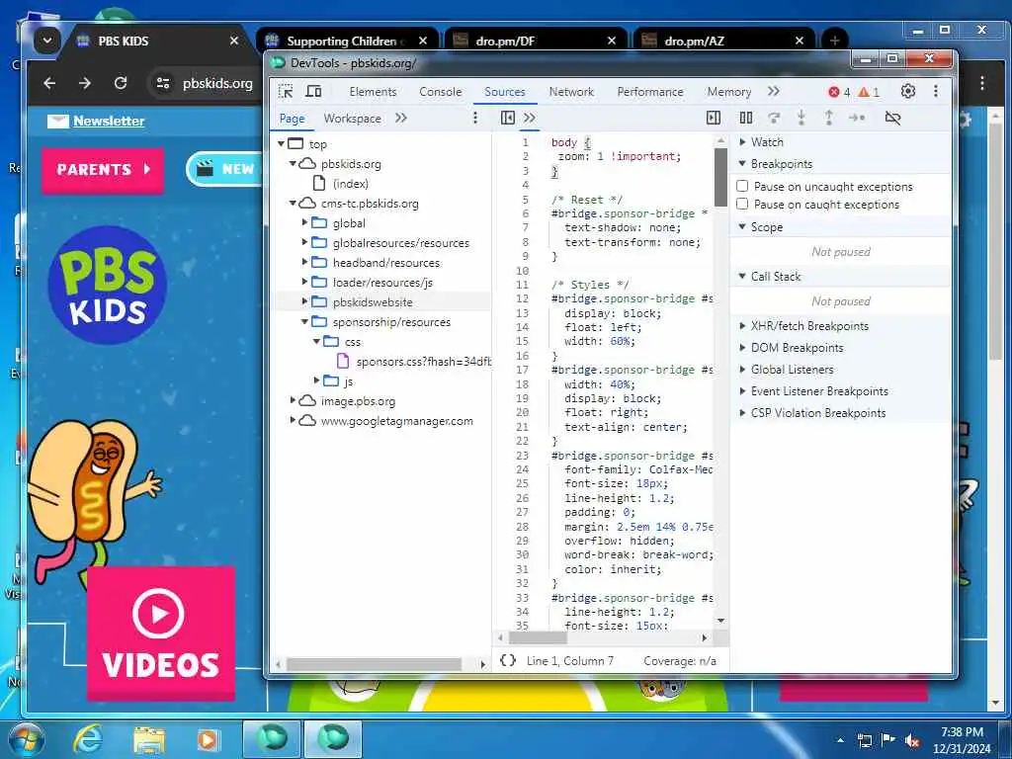Screen dimensions: 1012x759
Task: Click the code editor vertical scrollbar
Action: tap(720, 178)
